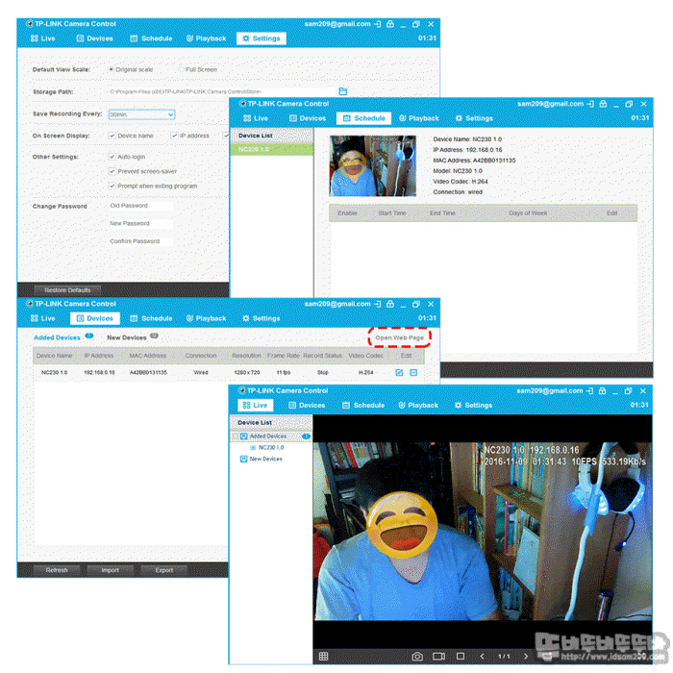673x673 pixels.
Task: Open Settings tab in Schedule window
Action: [474, 118]
